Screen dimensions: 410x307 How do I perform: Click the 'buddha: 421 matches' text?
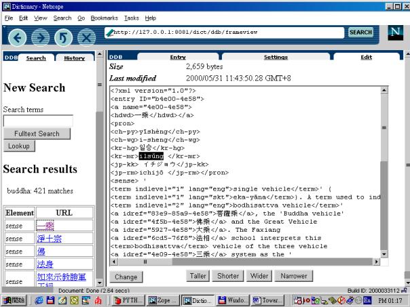pos(40,191)
